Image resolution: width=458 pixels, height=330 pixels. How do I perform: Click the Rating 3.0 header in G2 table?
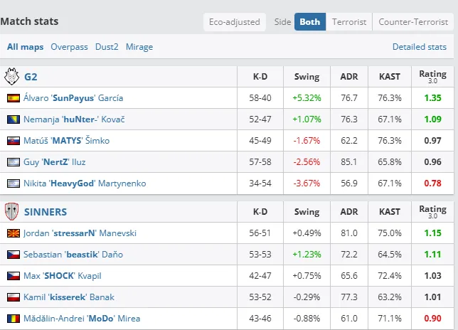[x=432, y=76]
